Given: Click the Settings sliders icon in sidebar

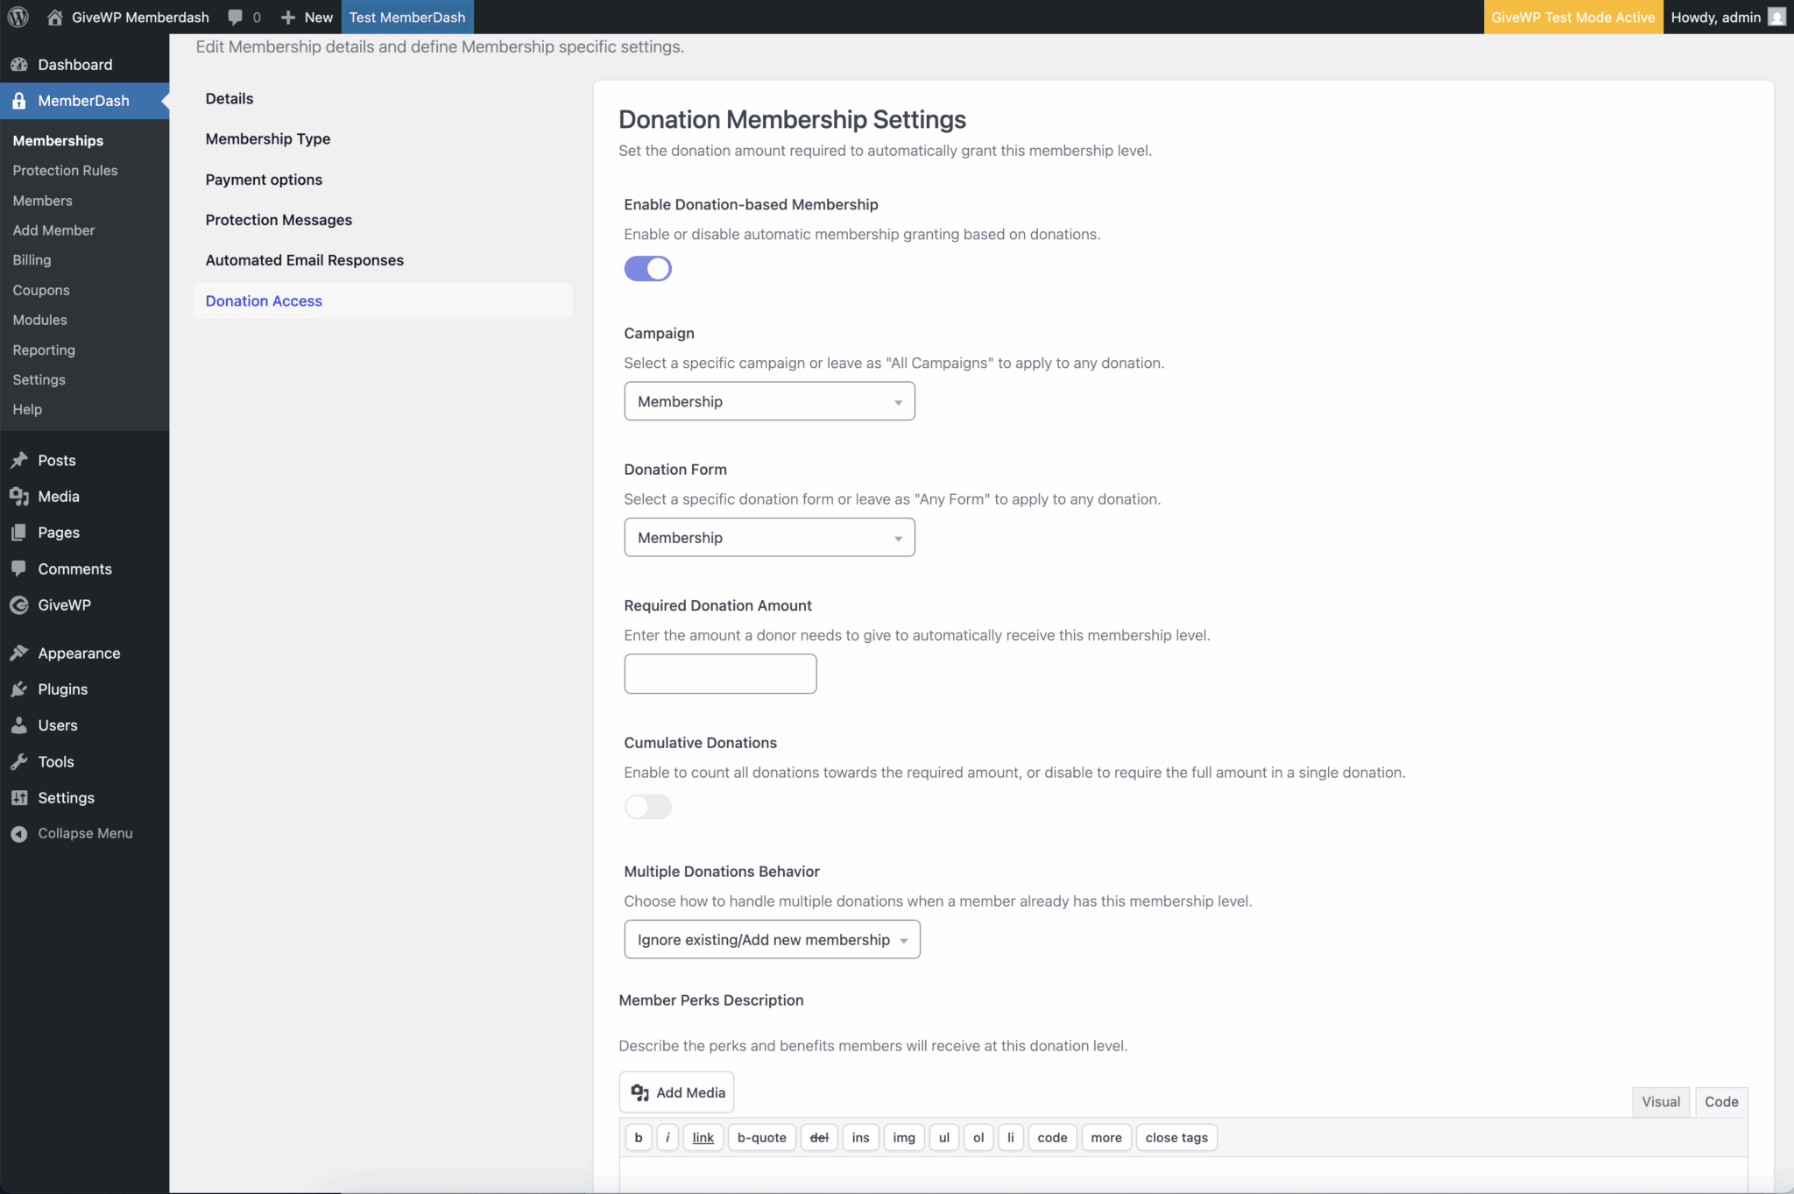Looking at the screenshot, I should coord(19,797).
